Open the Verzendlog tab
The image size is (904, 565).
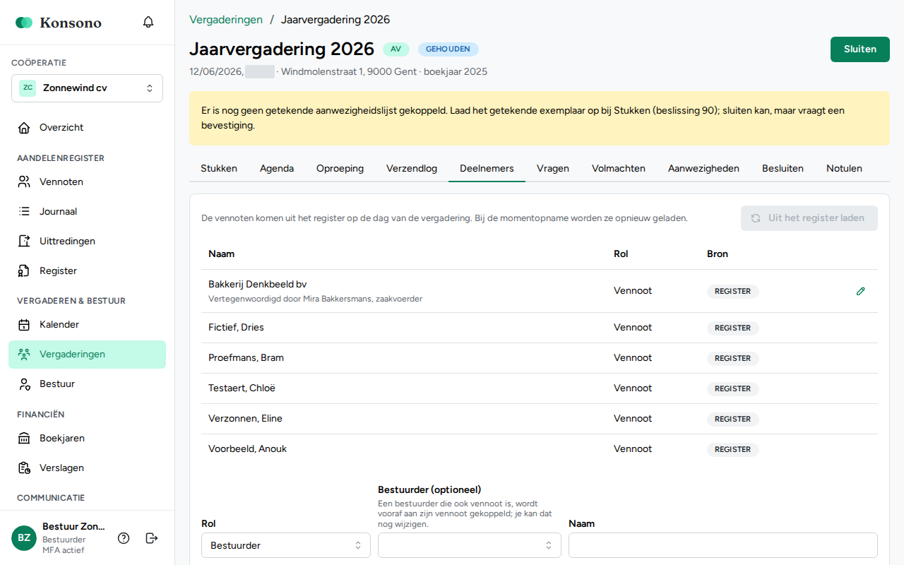point(412,169)
